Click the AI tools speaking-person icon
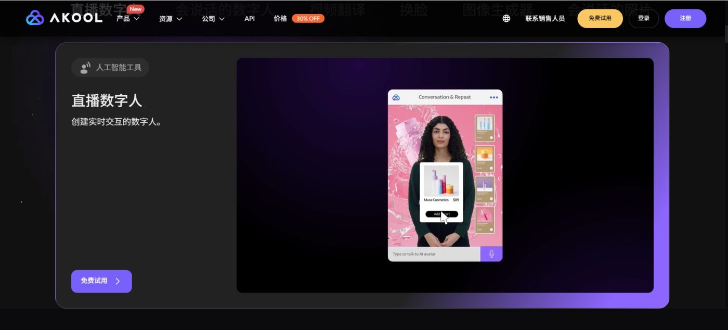Screen dimensions: 728x330 (x=85, y=68)
